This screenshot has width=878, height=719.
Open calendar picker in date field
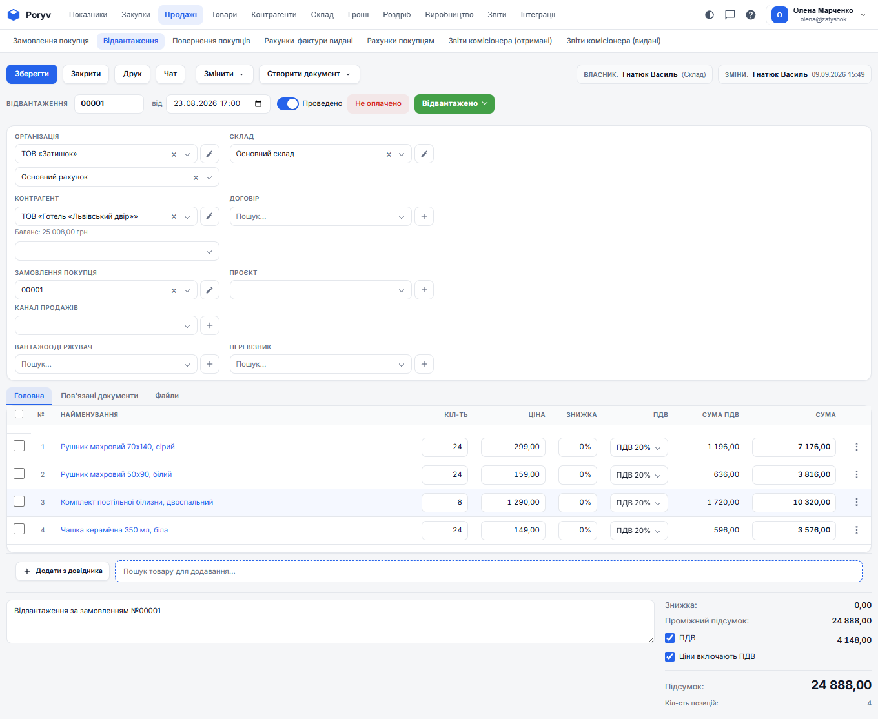(258, 103)
